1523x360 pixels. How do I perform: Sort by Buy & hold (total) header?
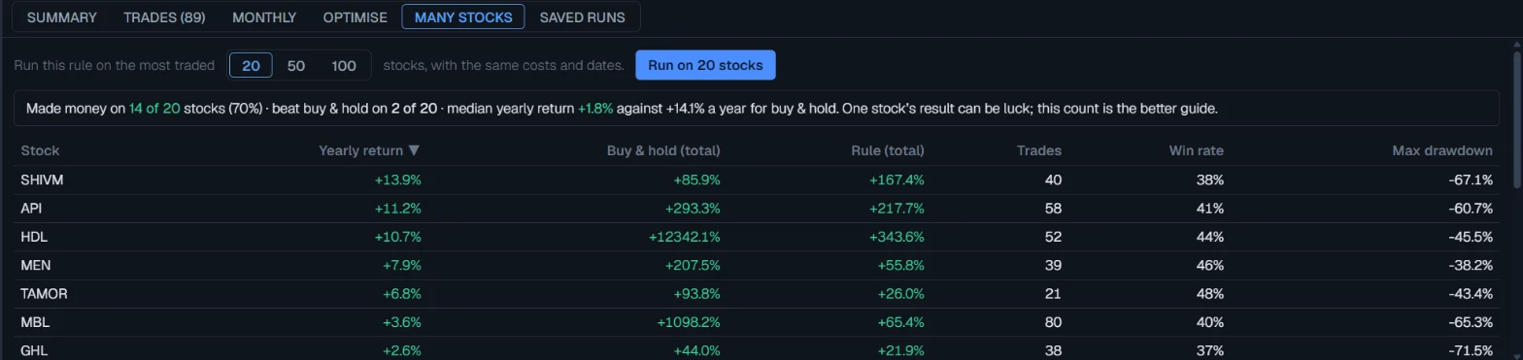(663, 150)
